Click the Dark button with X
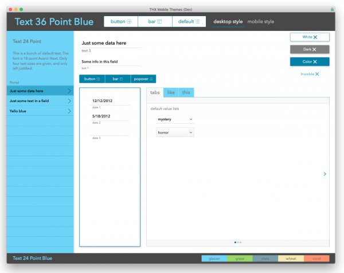The width and height of the screenshot is (344, 273). point(310,49)
